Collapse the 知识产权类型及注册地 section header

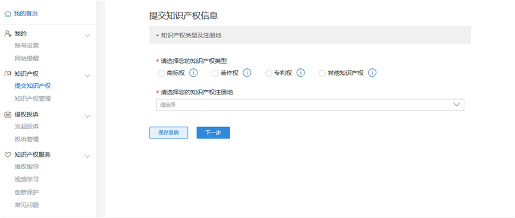[310, 35]
